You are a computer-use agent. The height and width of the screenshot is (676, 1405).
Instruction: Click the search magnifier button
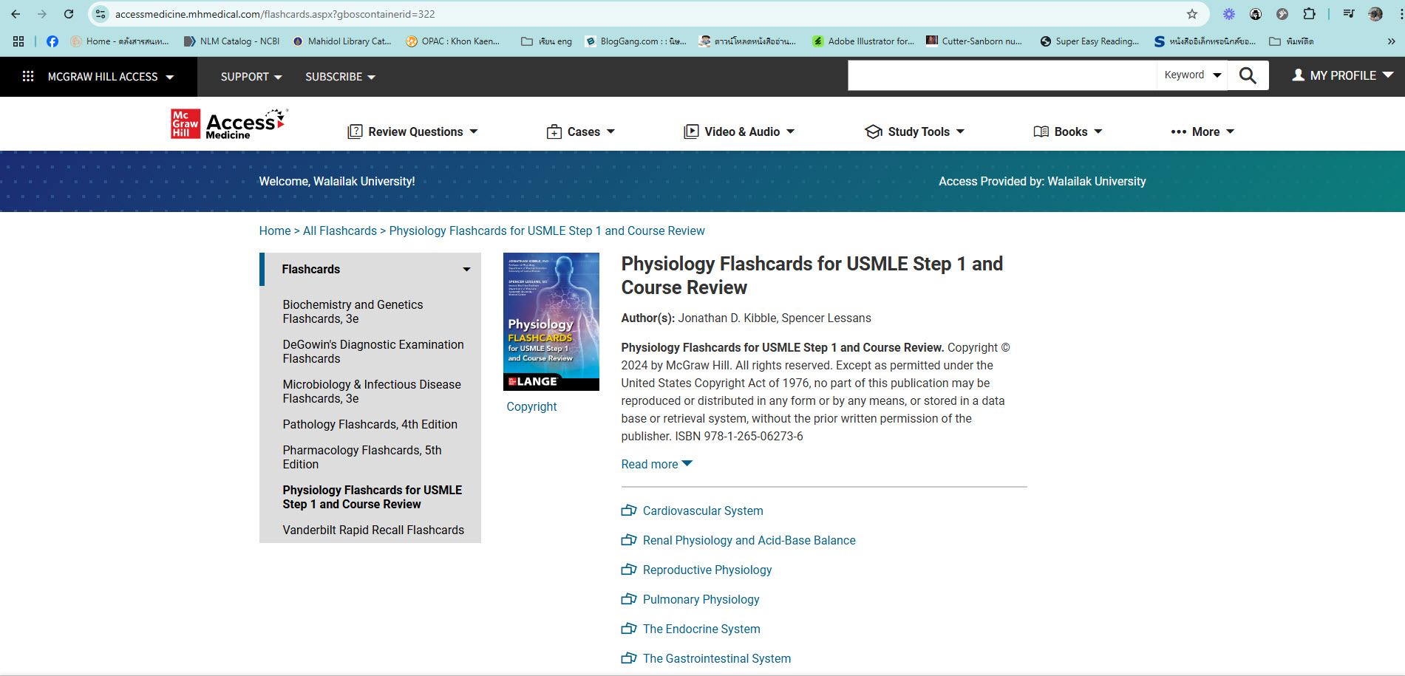(x=1248, y=75)
